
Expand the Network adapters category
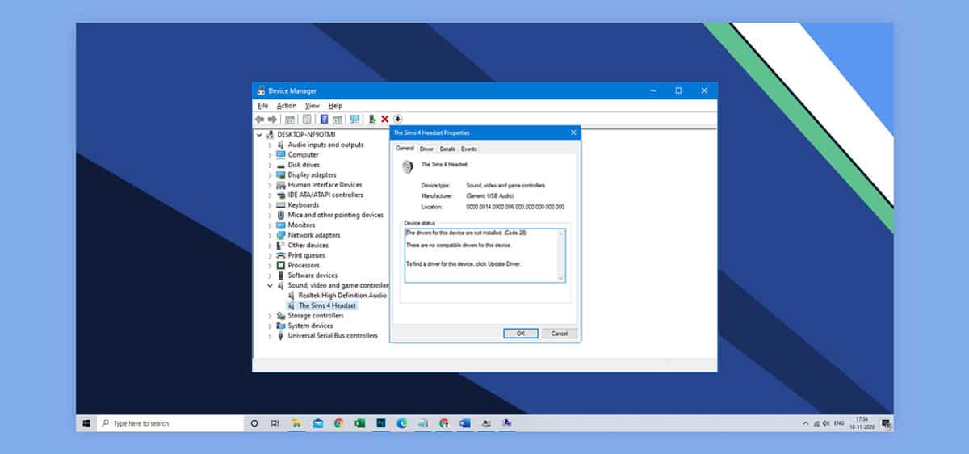tap(270, 235)
